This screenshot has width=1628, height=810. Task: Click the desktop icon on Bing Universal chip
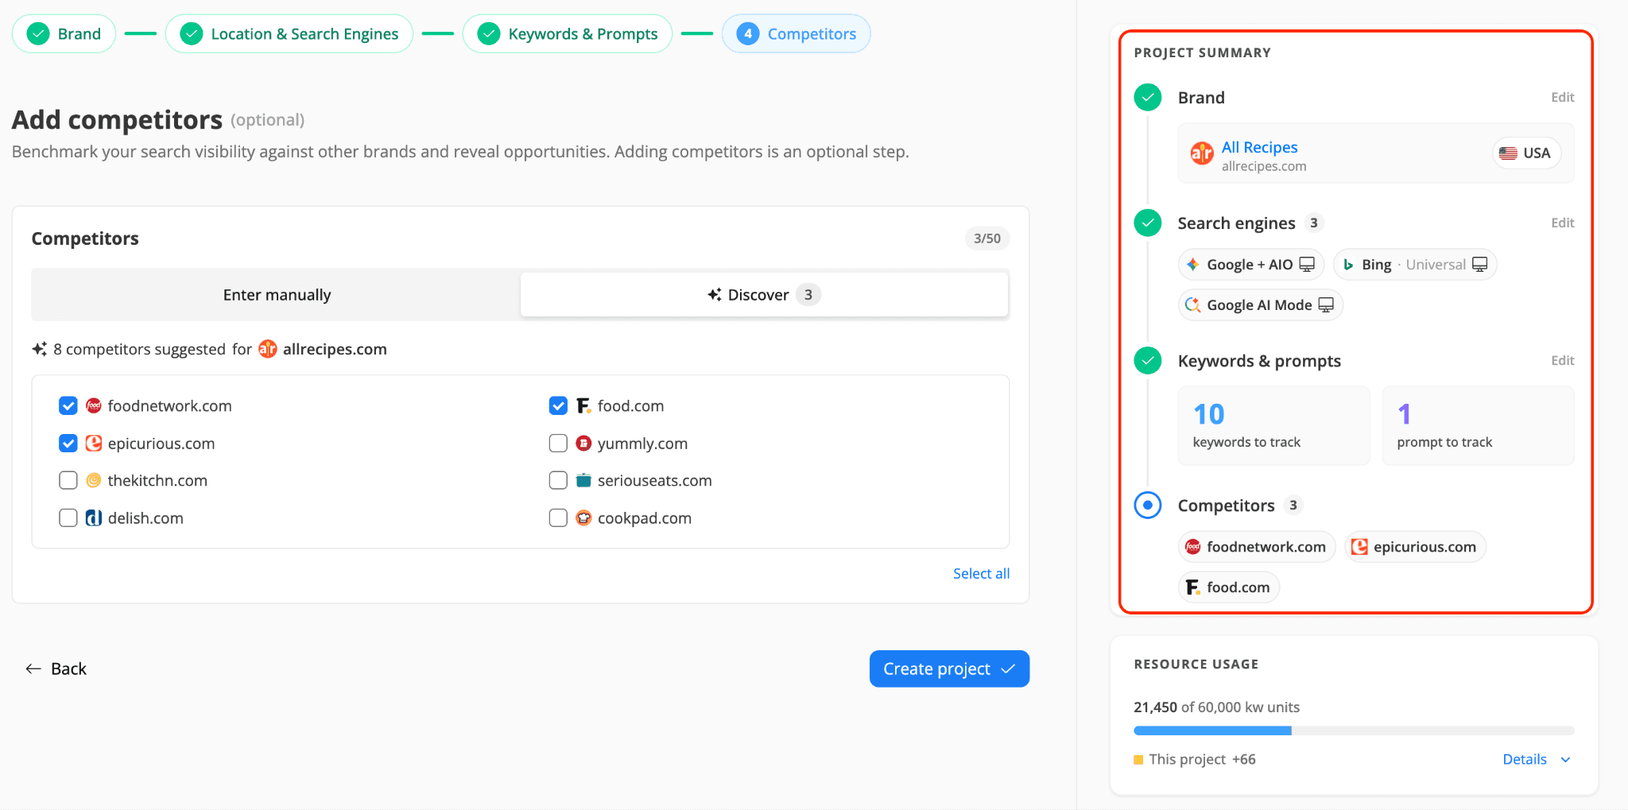tap(1479, 265)
